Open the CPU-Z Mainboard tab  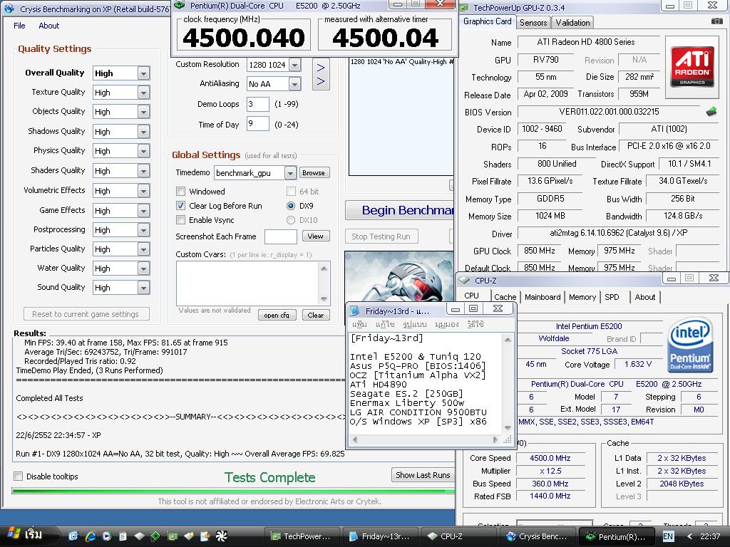click(543, 297)
